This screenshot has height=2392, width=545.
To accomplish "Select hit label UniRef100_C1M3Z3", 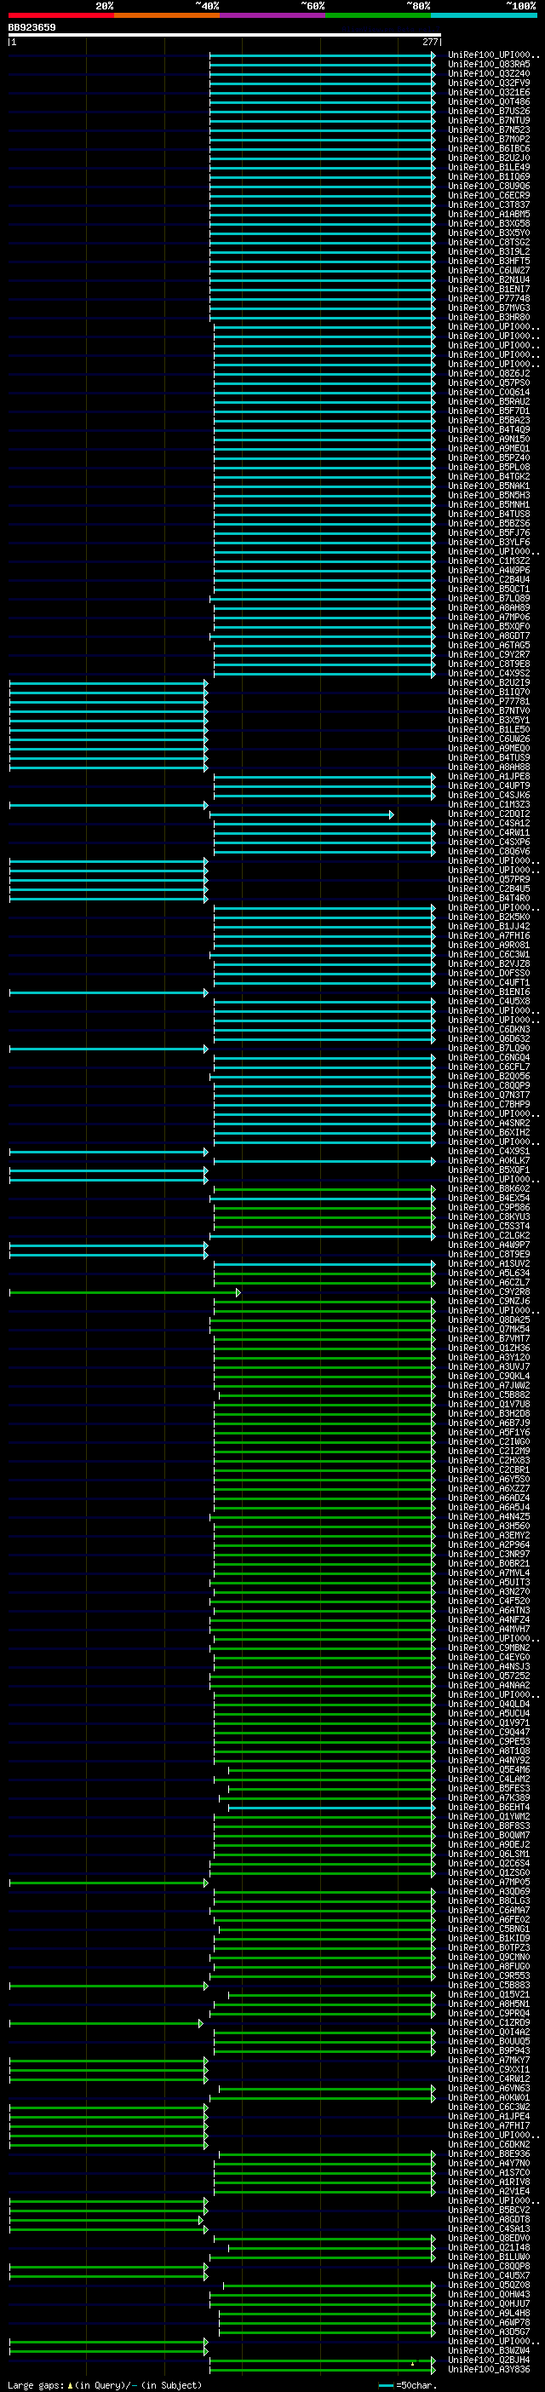I will (x=490, y=804).
